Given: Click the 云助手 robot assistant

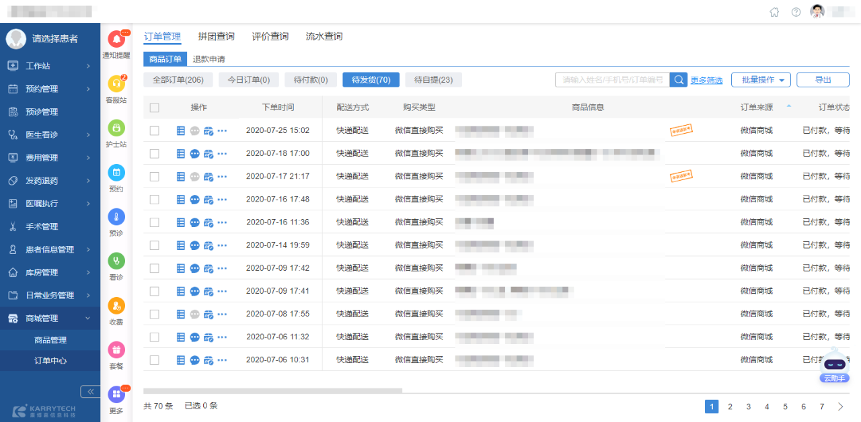Looking at the screenshot, I should (x=835, y=365).
